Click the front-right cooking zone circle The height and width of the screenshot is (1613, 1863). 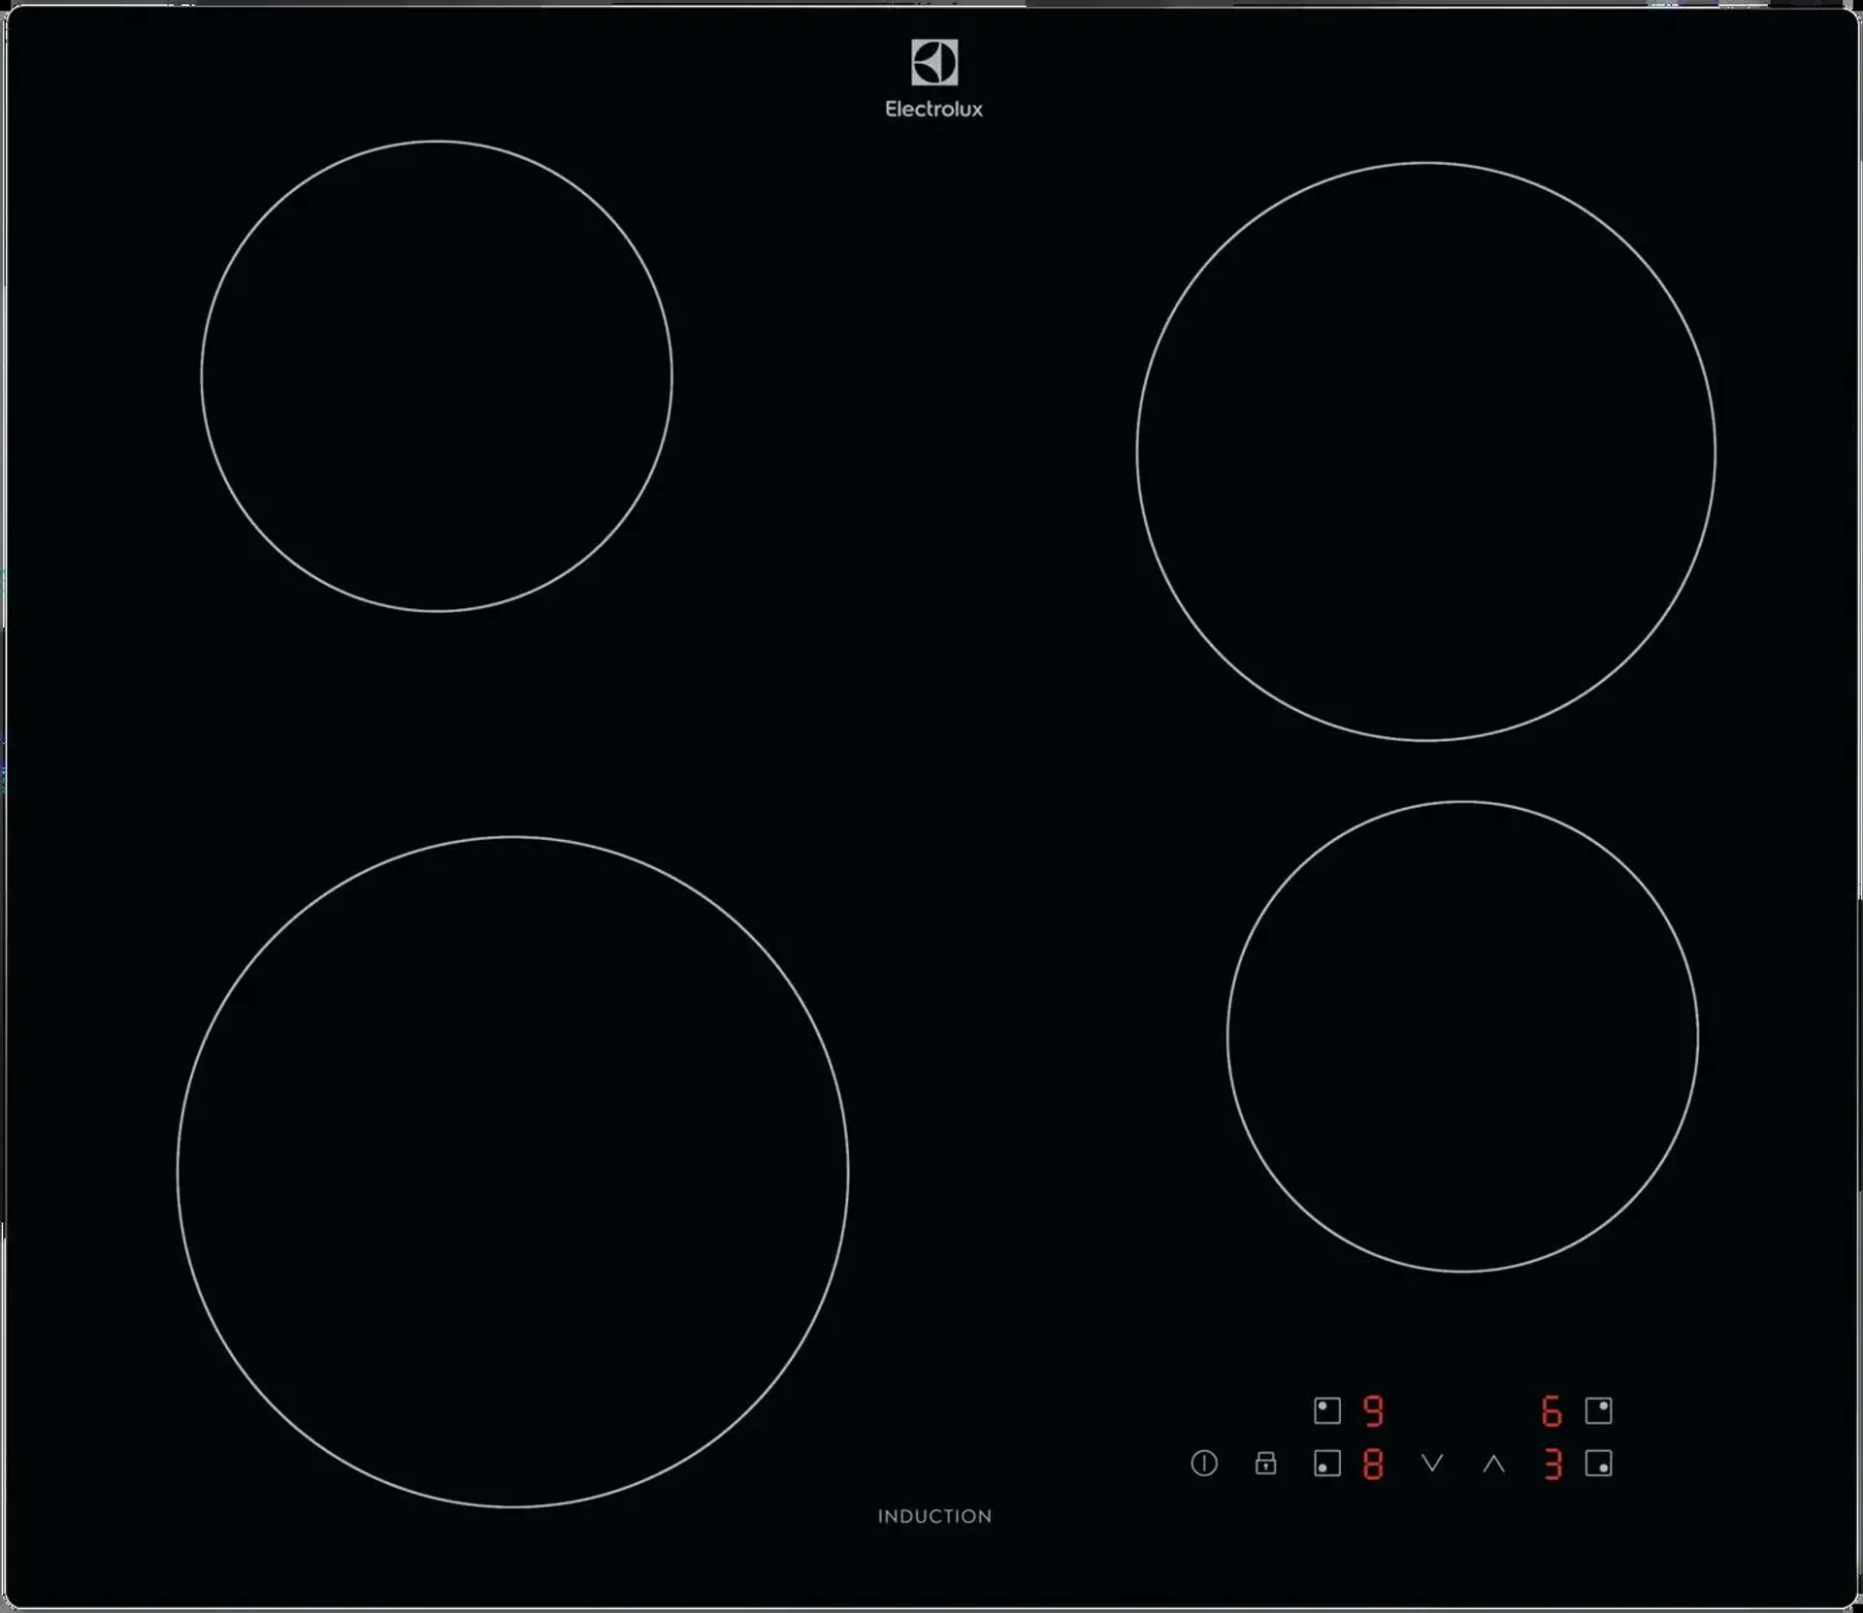[1462, 1036]
